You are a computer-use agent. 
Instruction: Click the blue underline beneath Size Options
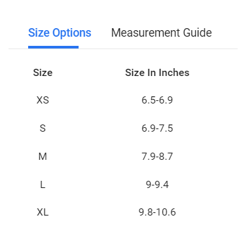[x=53, y=47]
